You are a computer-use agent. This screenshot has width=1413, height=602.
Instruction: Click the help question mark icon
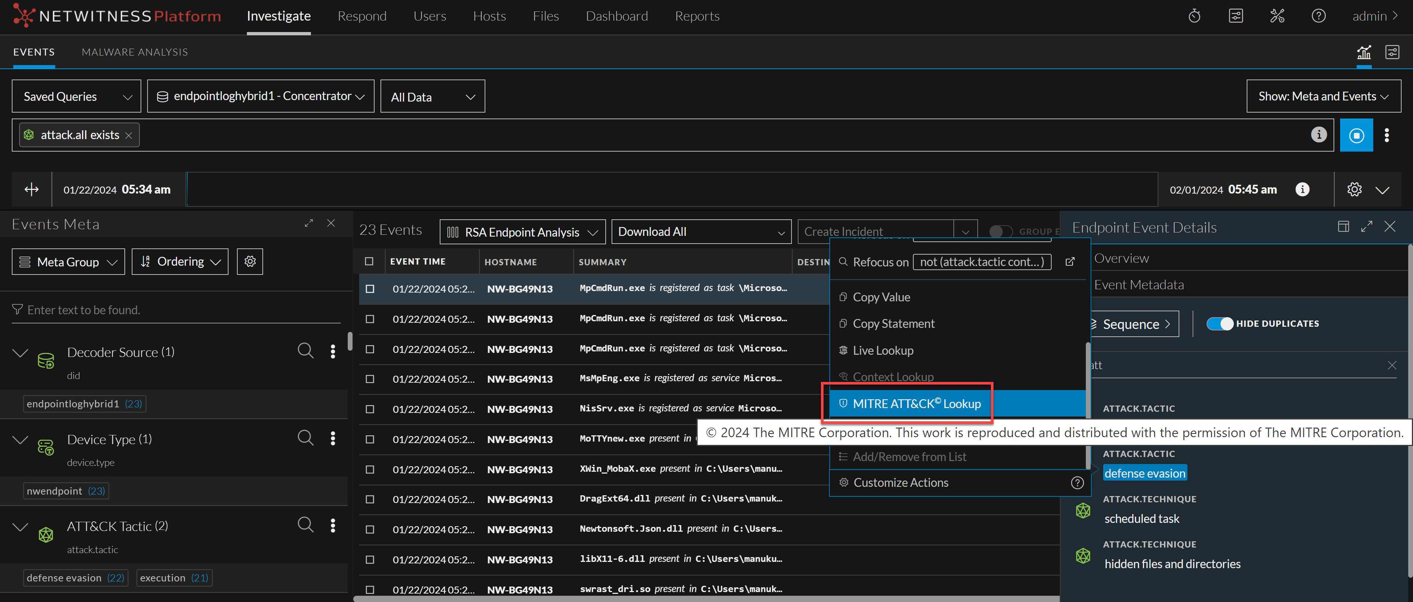[1318, 16]
